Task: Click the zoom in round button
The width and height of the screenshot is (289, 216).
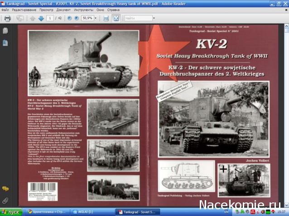Action: [x=77, y=18]
